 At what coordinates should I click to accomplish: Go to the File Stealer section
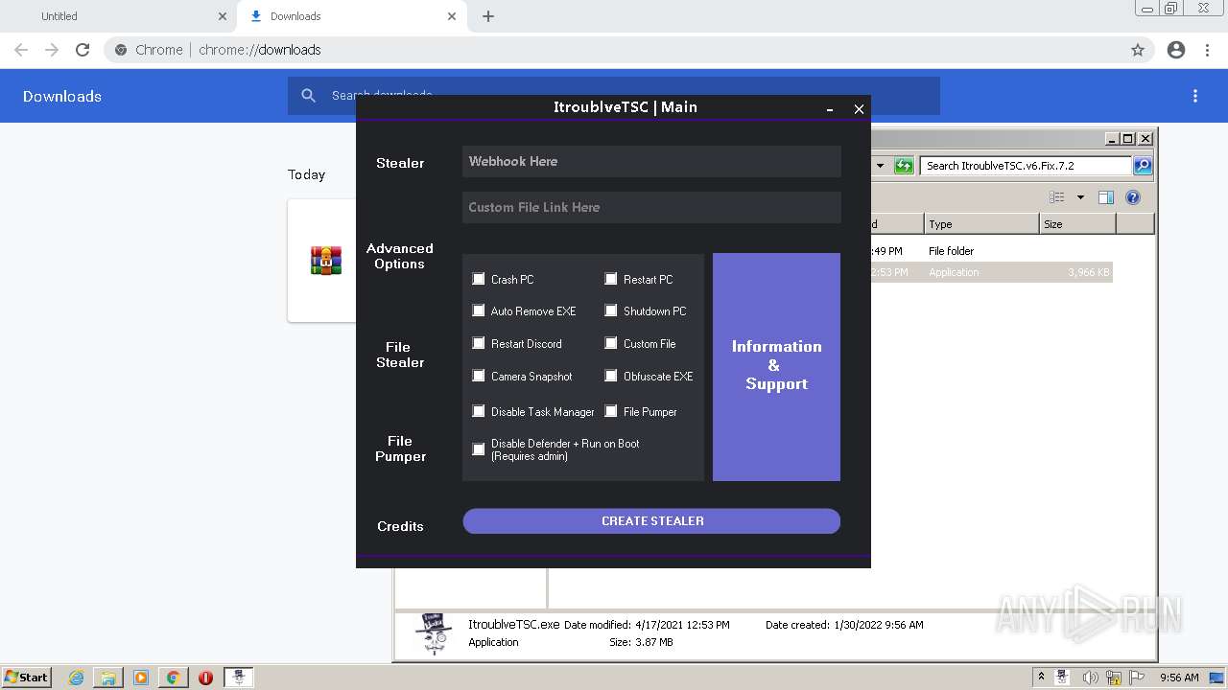[400, 355]
